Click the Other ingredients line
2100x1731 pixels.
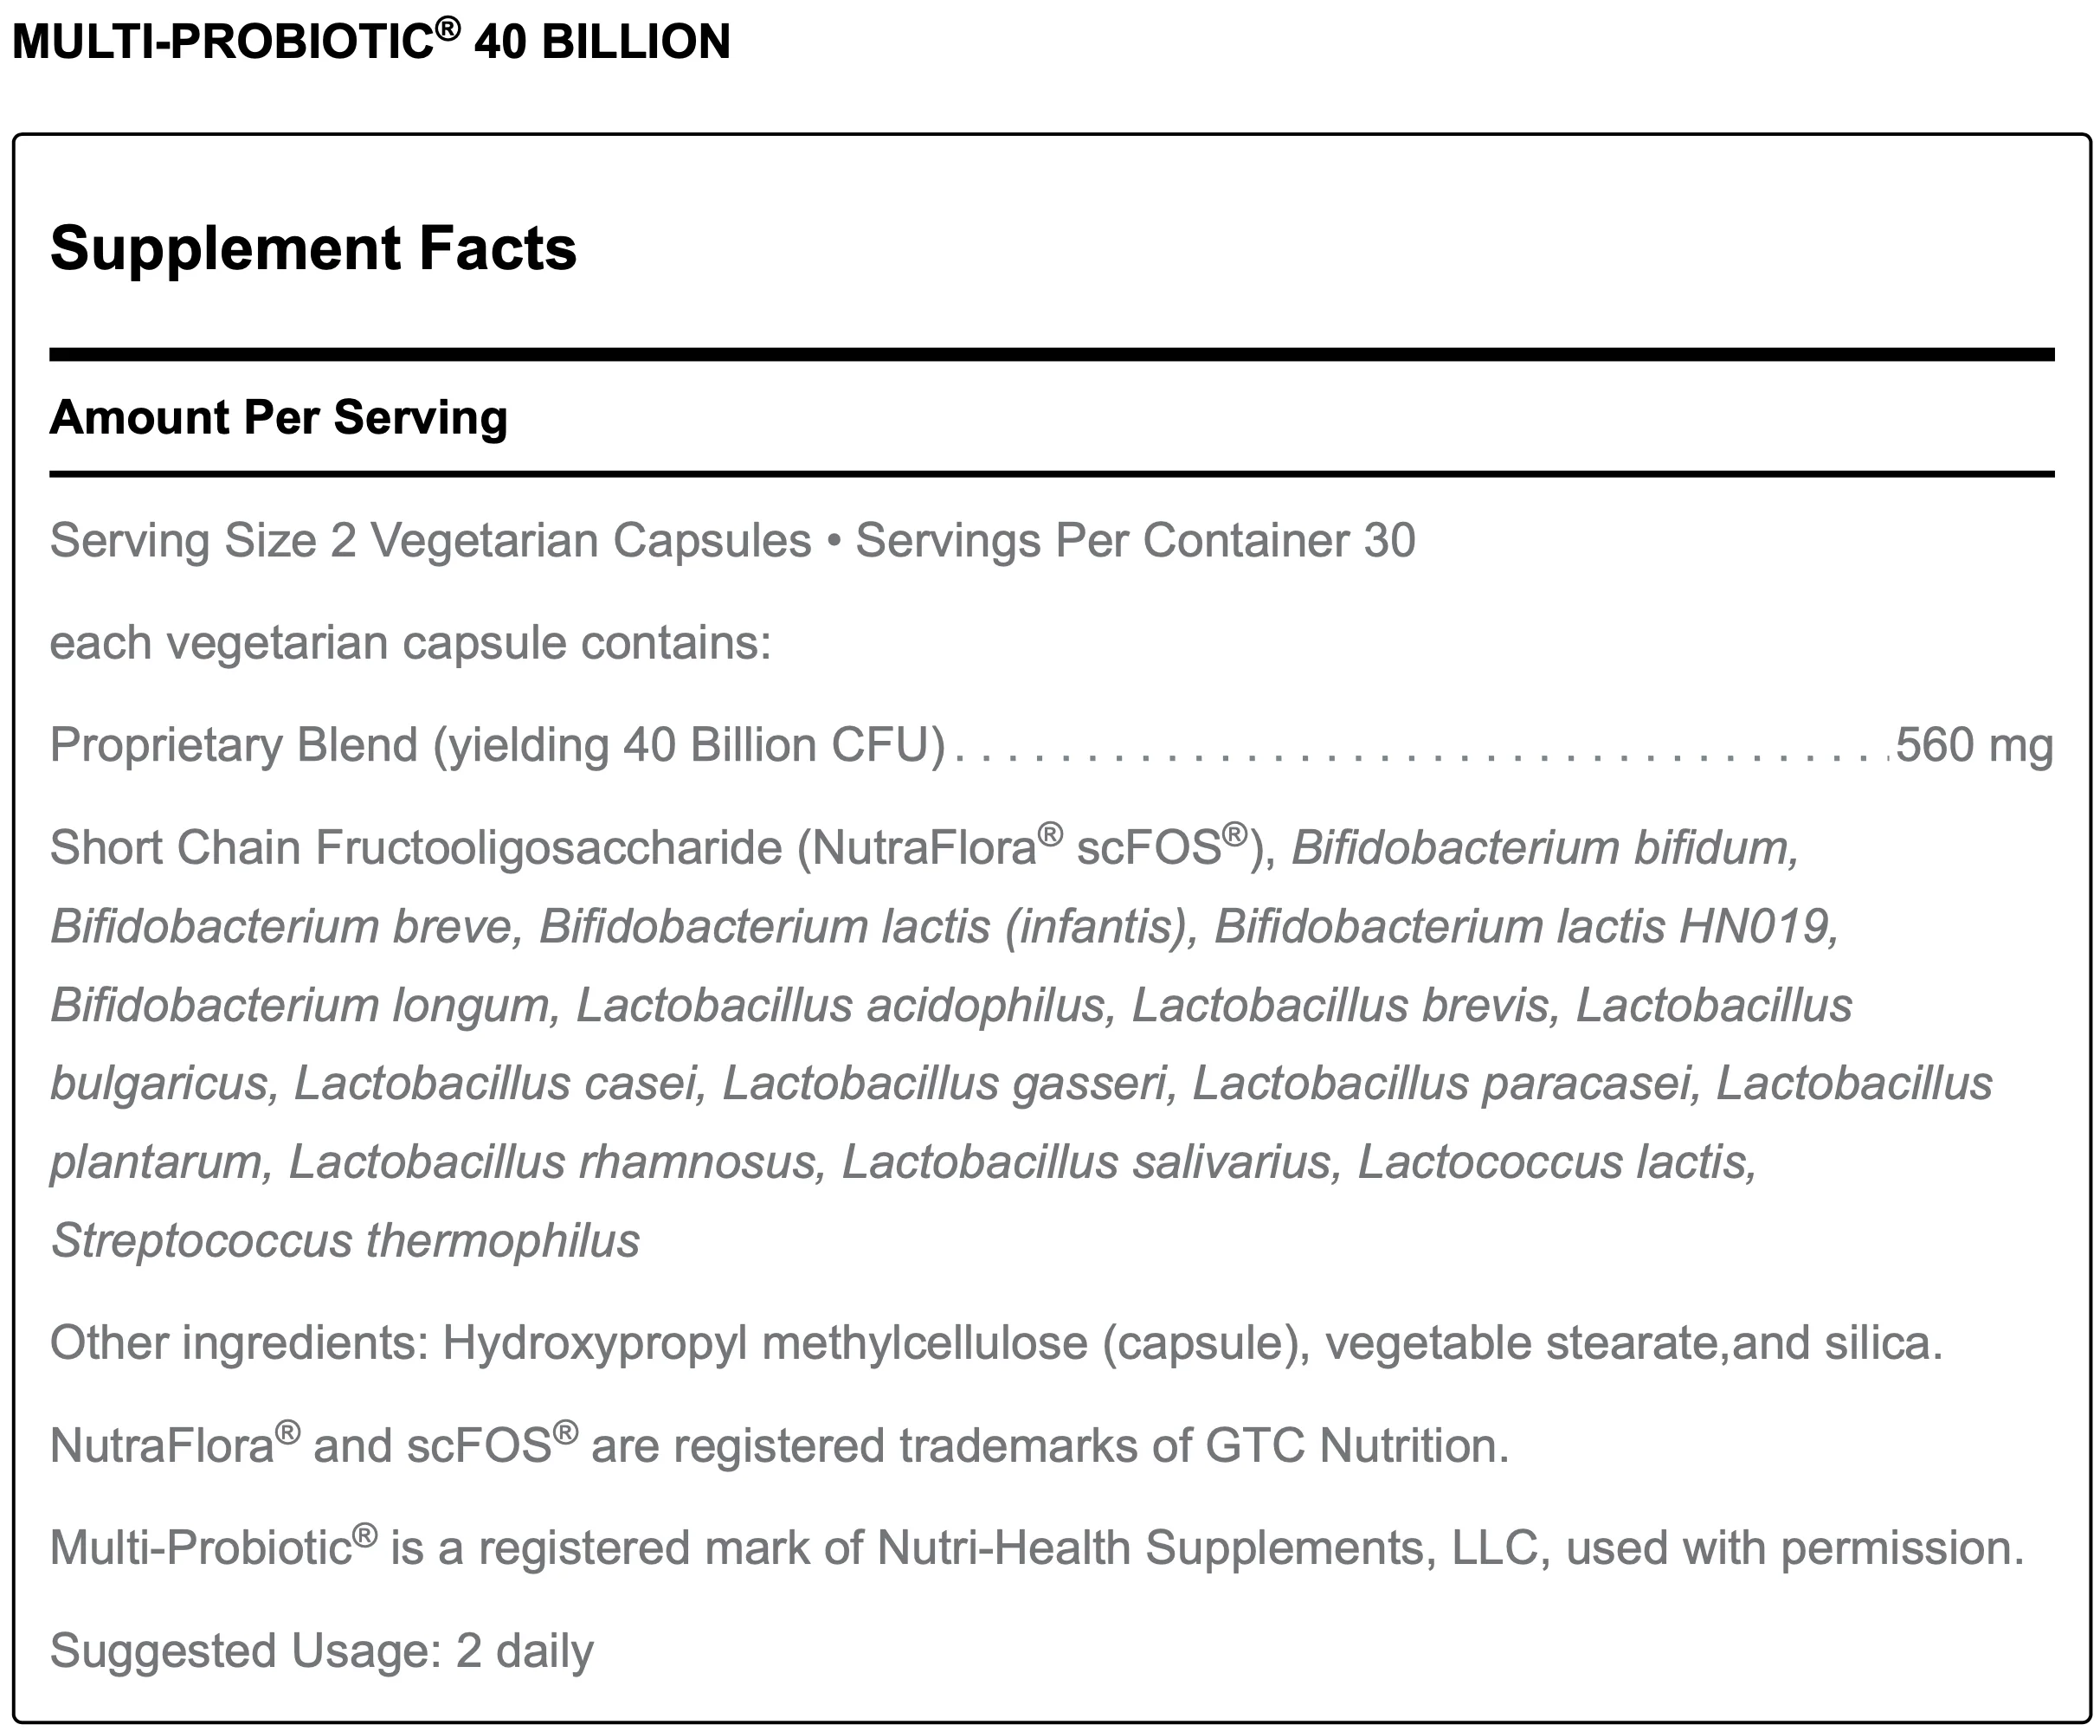(995, 1343)
